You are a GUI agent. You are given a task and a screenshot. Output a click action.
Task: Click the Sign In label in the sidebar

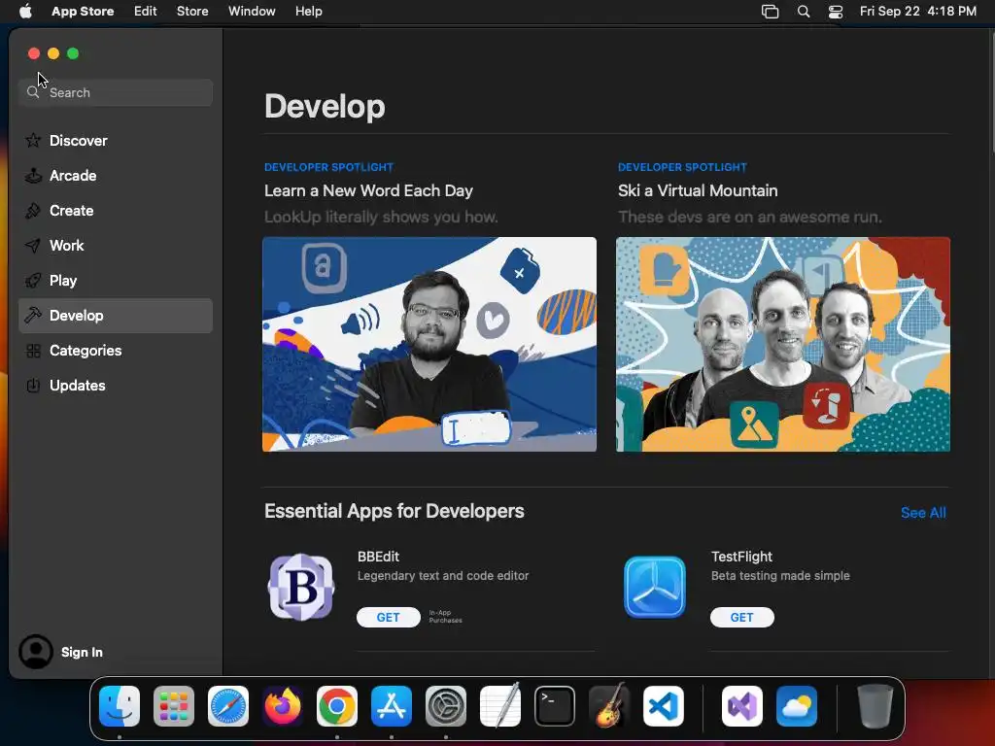click(x=82, y=652)
